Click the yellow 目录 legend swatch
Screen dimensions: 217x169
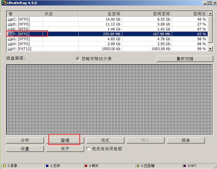point(4,166)
